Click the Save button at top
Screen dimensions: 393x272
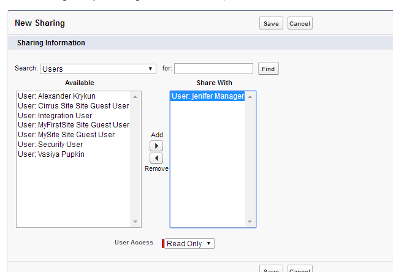[x=271, y=24]
